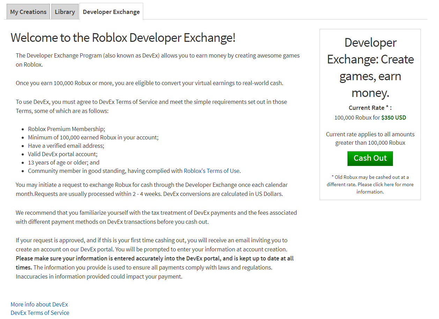The height and width of the screenshot is (319, 439).
Task: Click the 'here' link about old Robux
Action: click(389, 184)
